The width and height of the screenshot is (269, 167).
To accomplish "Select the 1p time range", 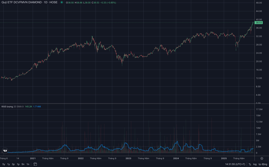I will [18, 164].
